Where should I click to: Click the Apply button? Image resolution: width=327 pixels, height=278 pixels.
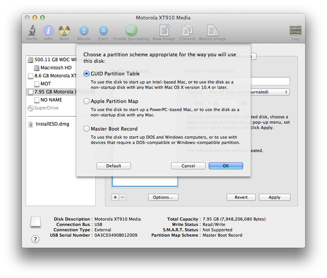(x=275, y=197)
